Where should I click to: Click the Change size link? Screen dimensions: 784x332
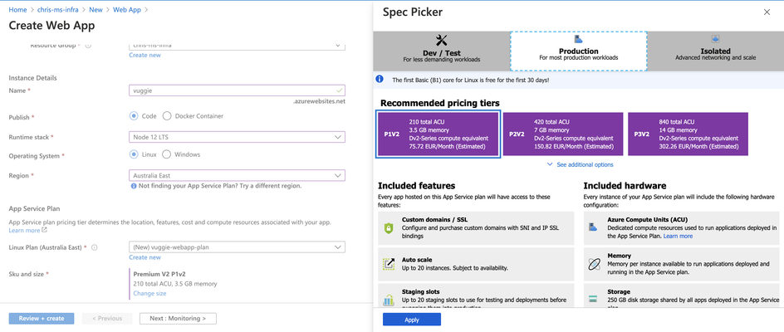150,294
